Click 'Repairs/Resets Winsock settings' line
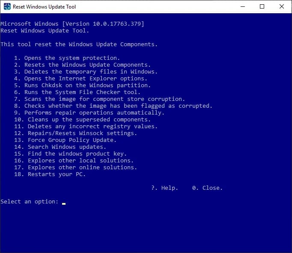 pyautogui.click(x=76, y=133)
